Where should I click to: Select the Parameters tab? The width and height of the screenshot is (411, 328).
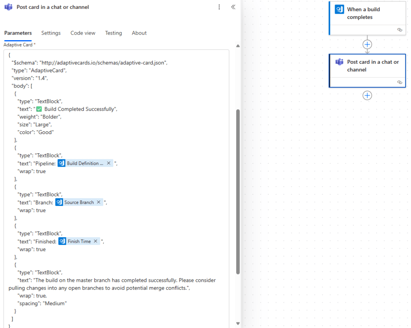(18, 33)
